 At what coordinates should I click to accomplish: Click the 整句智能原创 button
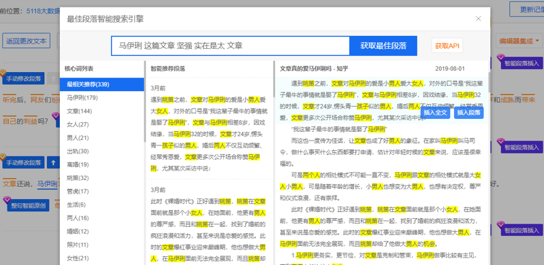(x=28, y=205)
